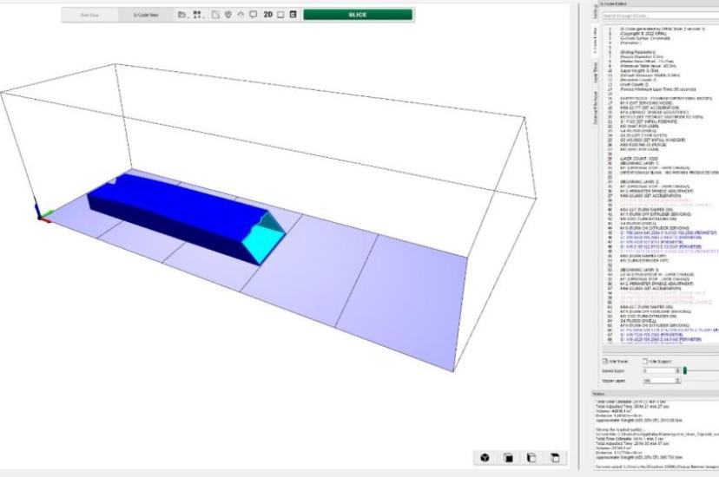Click the BEGINNING LAYER 2 line

[639, 182]
